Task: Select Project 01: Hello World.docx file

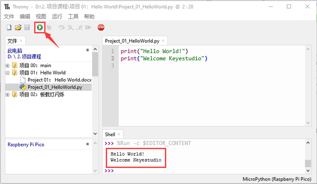Action: (48, 80)
